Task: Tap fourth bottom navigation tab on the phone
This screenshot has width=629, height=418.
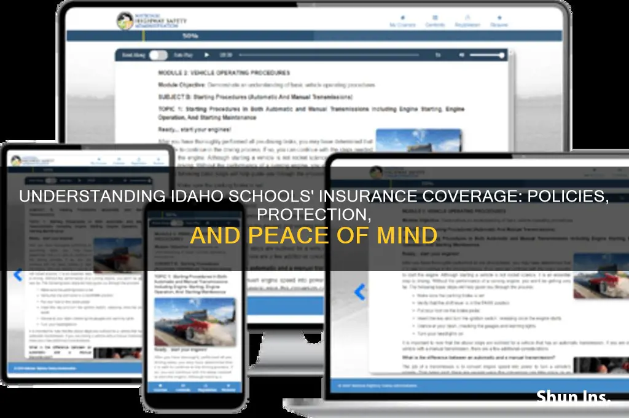Action: pos(229,387)
